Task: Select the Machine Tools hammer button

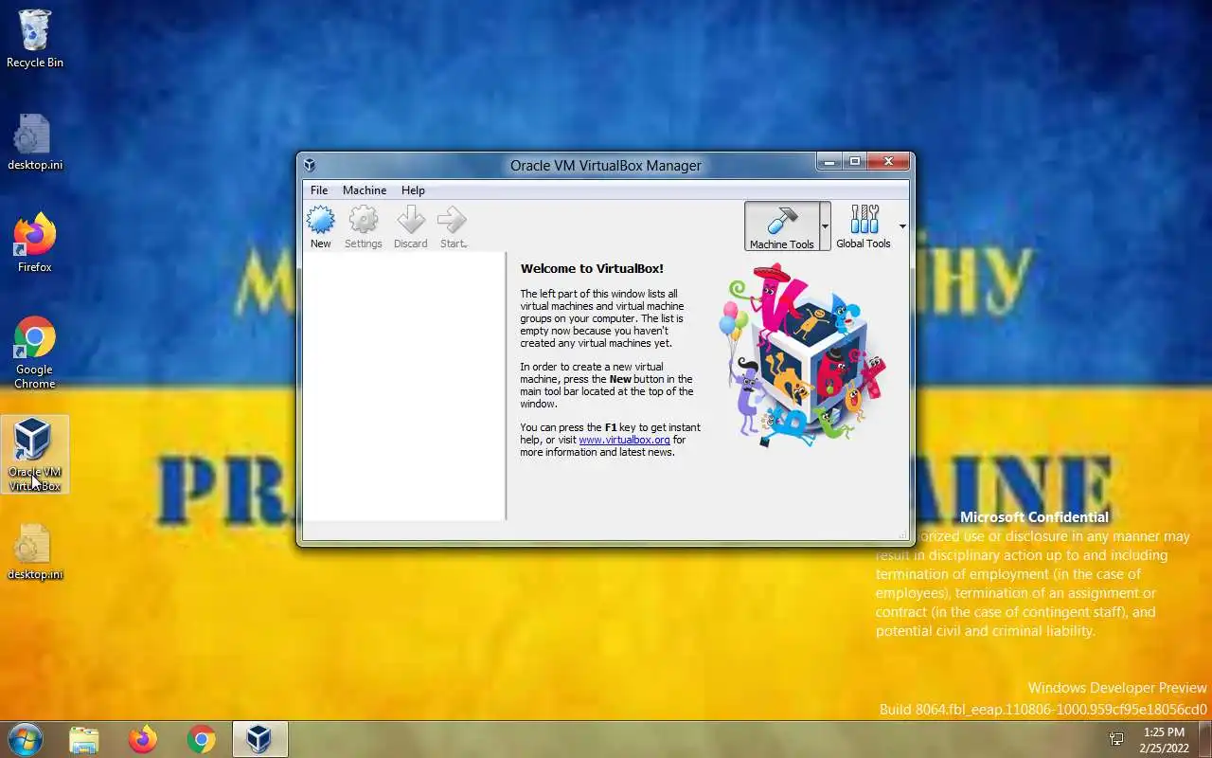Action: [x=781, y=226]
